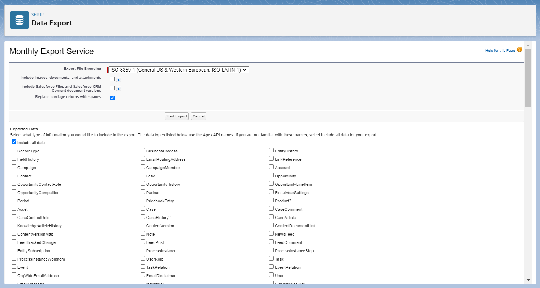This screenshot has width=540, height=288.
Task: Click the scrollbar down arrow
Action: point(528,280)
